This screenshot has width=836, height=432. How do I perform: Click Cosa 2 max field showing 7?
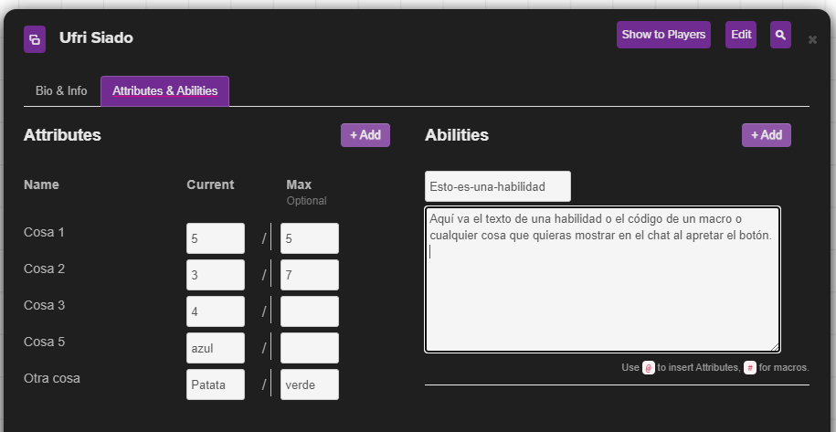pyautogui.click(x=310, y=275)
